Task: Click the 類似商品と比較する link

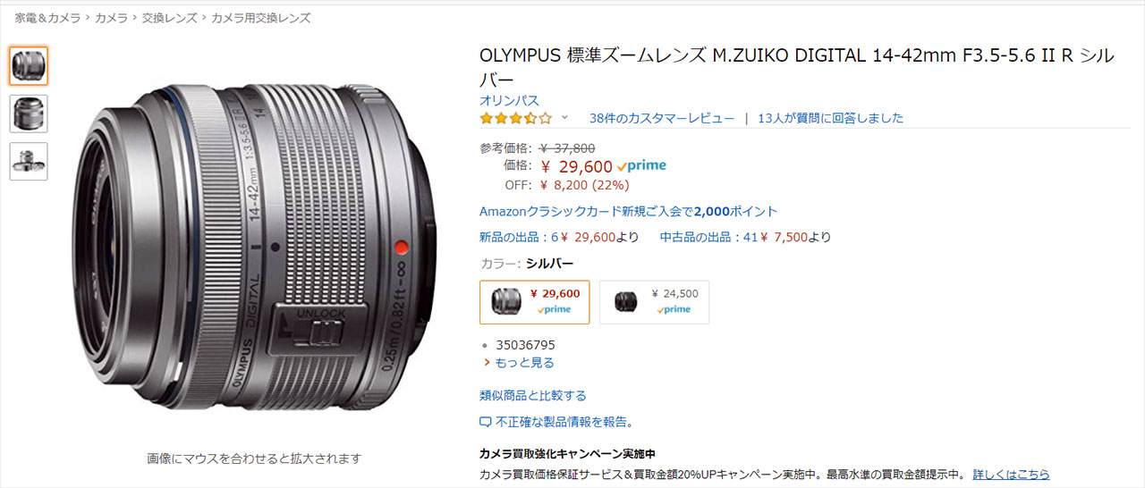Action: [x=533, y=396]
